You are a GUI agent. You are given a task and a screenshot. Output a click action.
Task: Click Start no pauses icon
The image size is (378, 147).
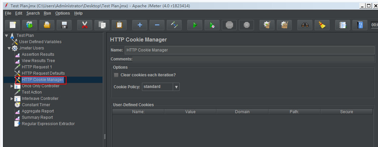[212, 25]
